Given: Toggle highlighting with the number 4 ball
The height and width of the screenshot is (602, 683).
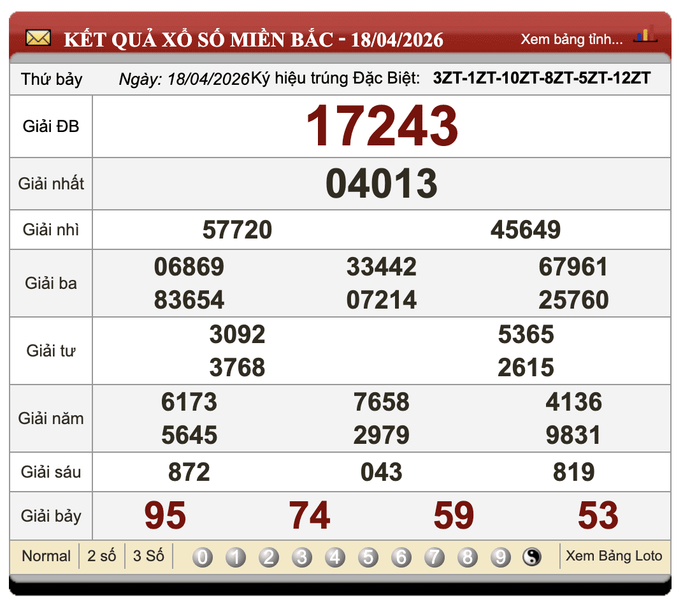Looking at the screenshot, I should (334, 556).
